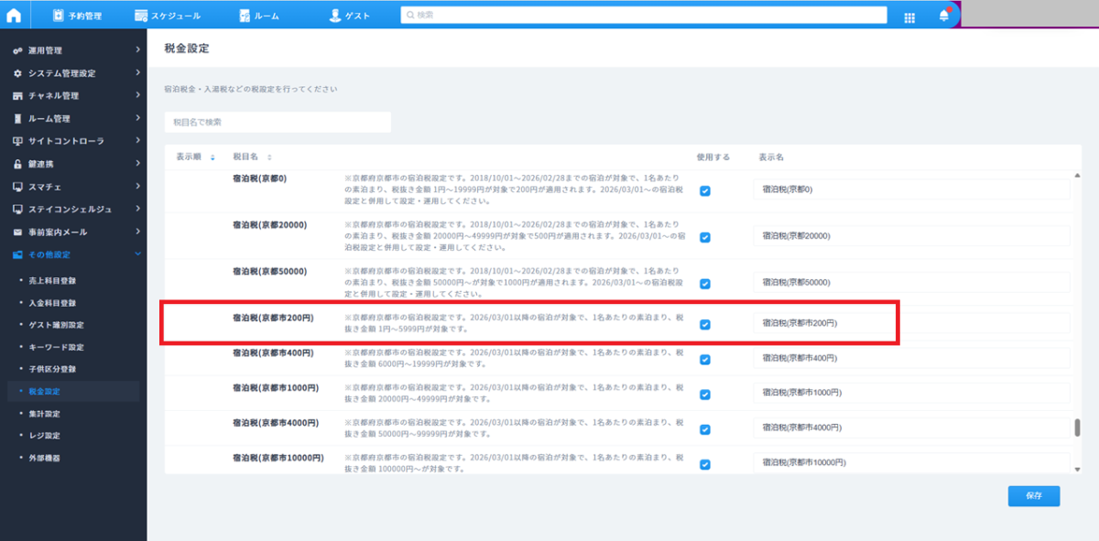Select 集計設定 from sidebar submenu
The image size is (1099, 541).
(44, 414)
